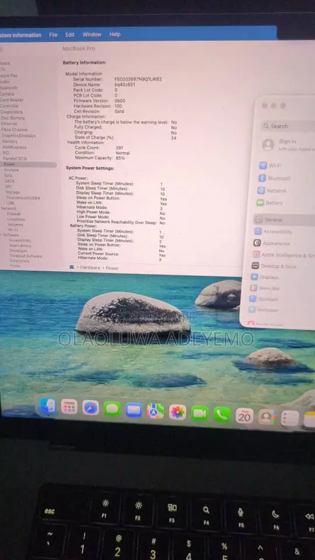Select Diagnostics in hardware list

click(x=12, y=112)
